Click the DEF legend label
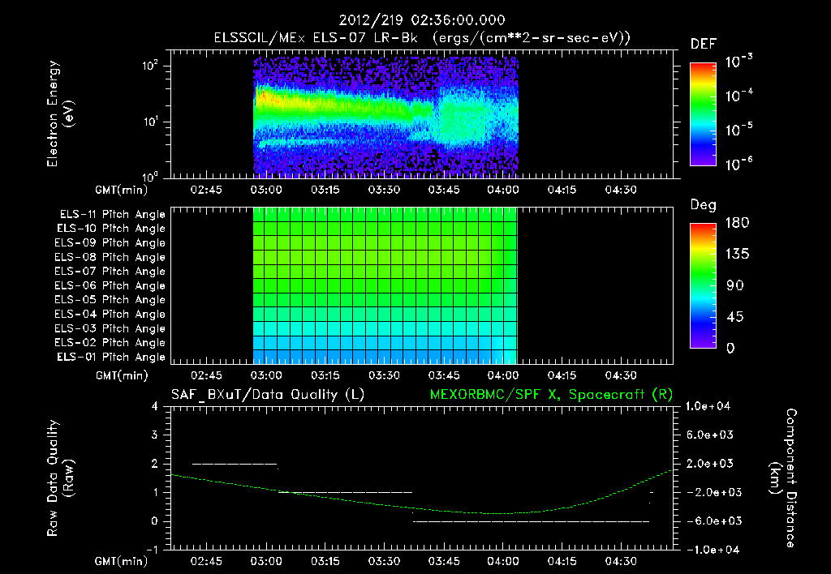 point(704,45)
